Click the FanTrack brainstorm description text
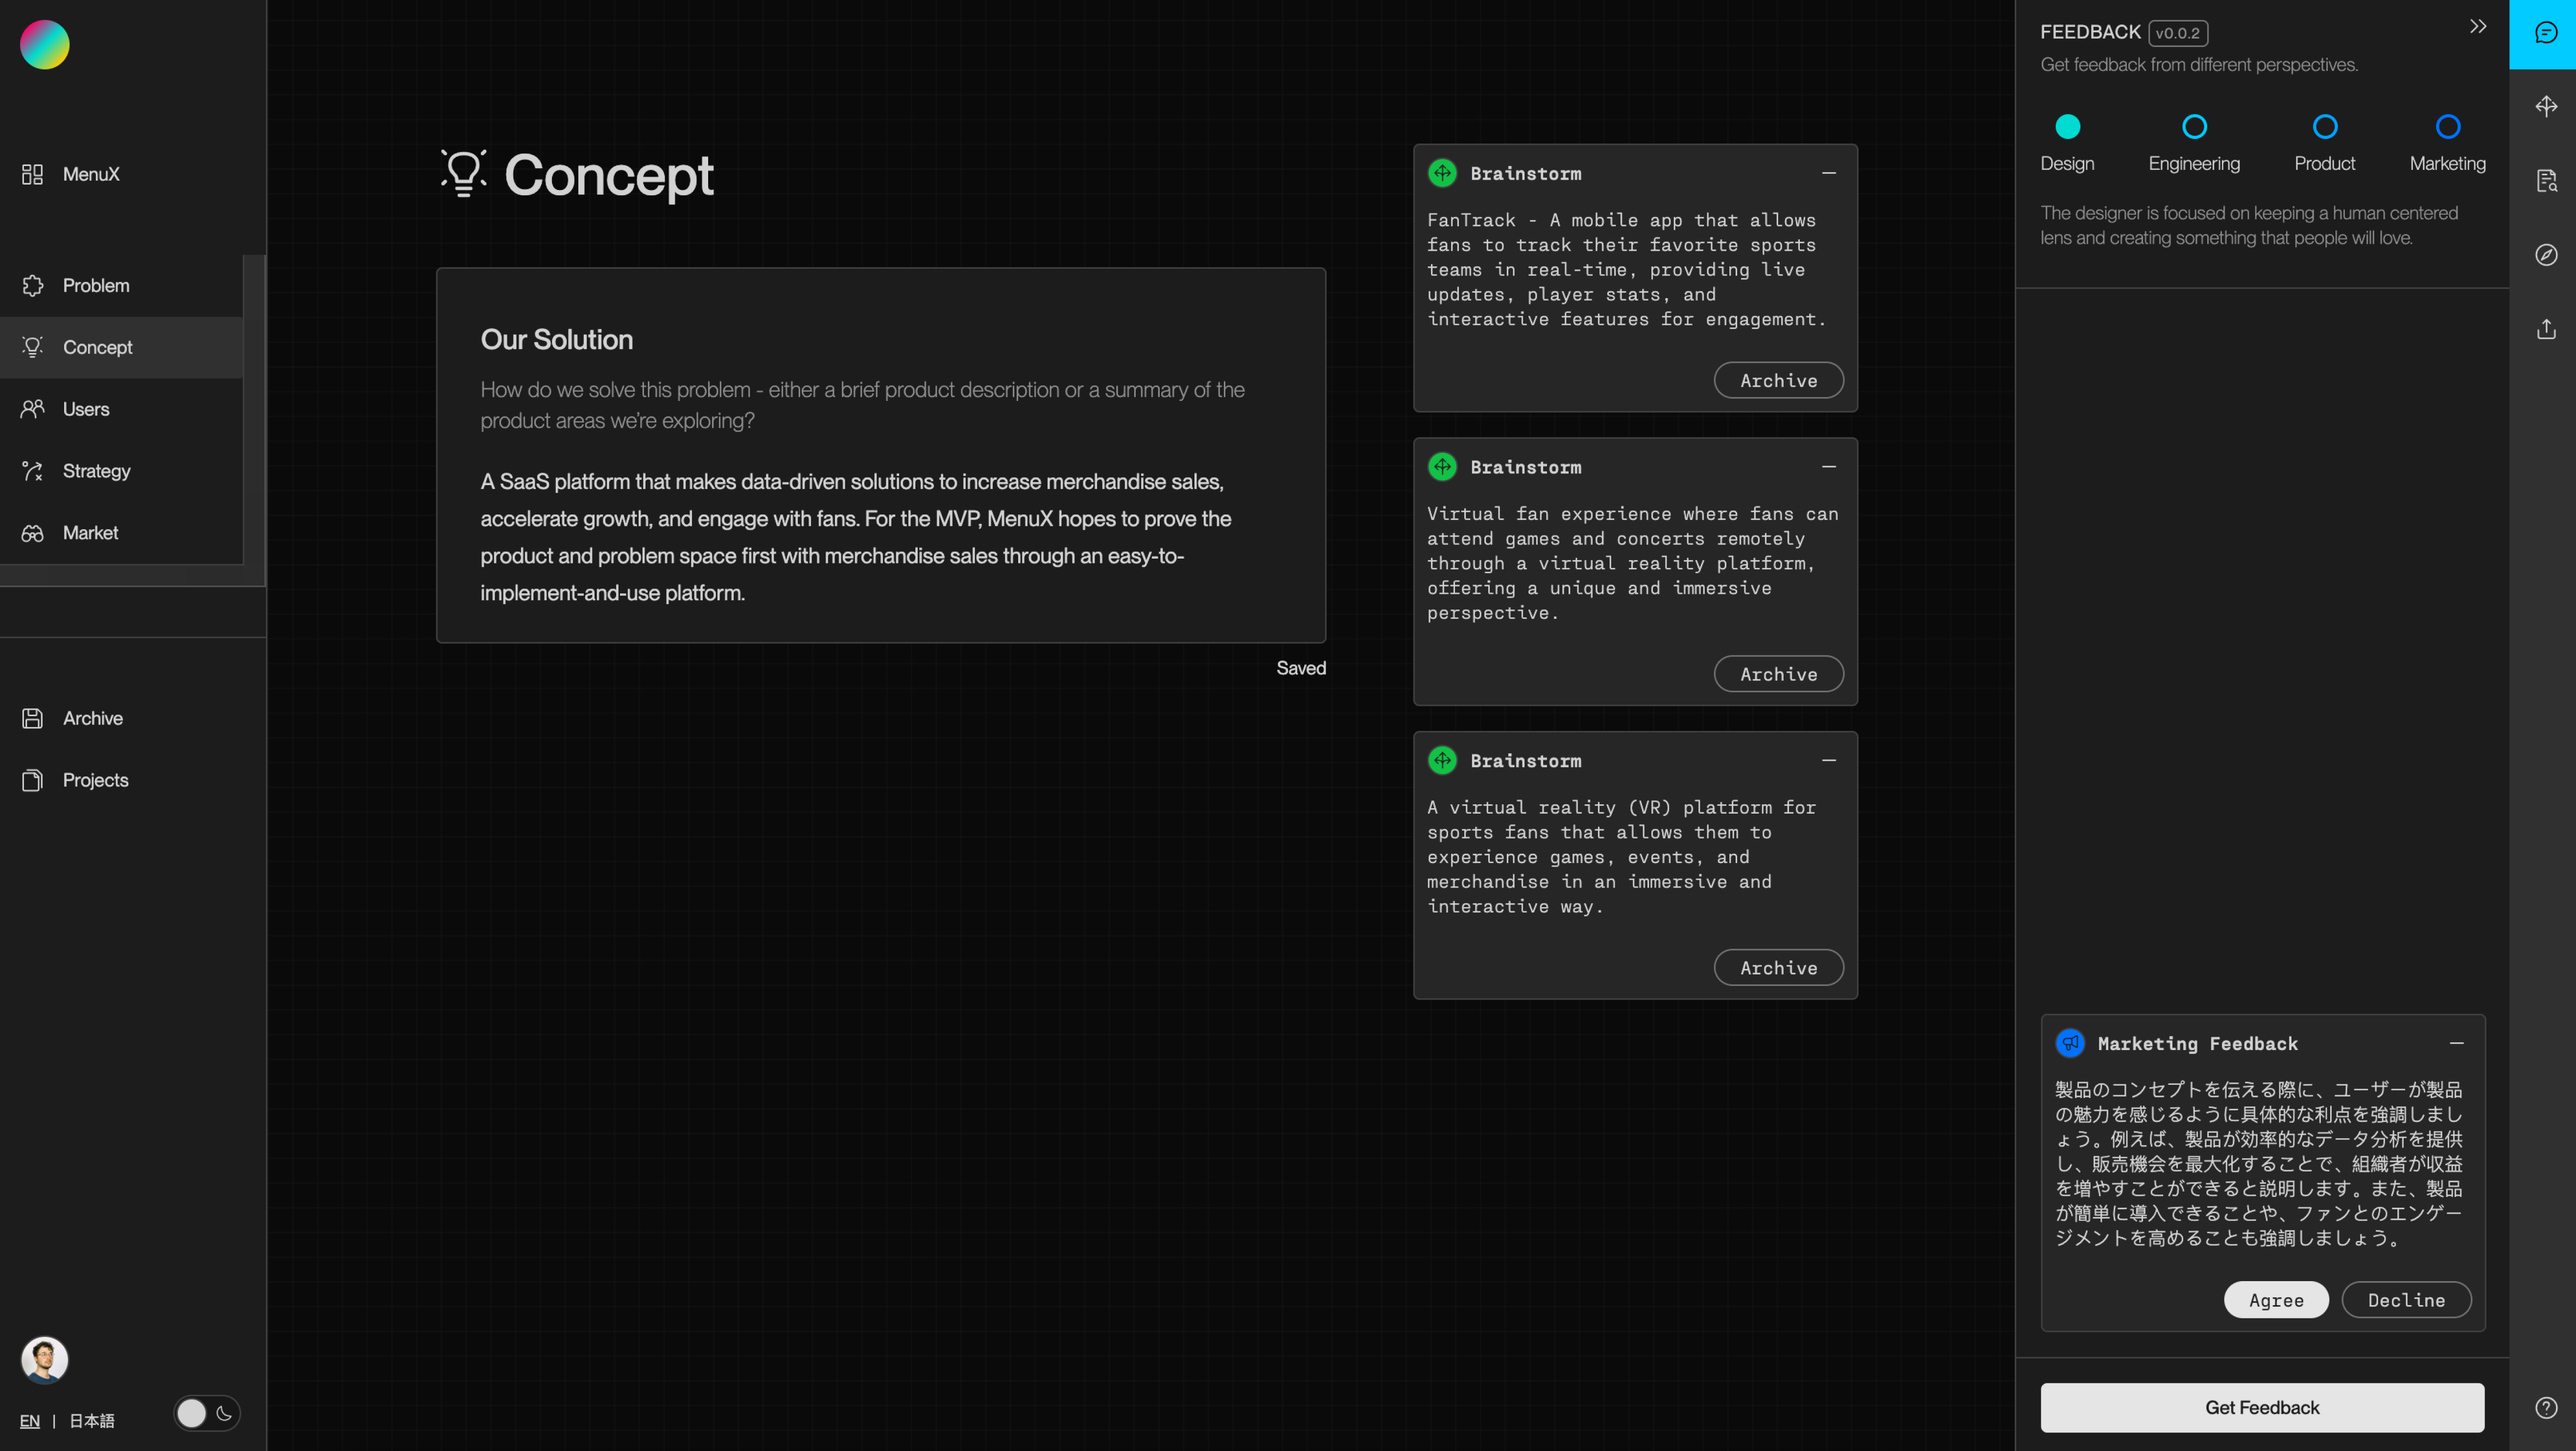Image resolution: width=2576 pixels, height=1451 pixels. tap(1627, 270)
